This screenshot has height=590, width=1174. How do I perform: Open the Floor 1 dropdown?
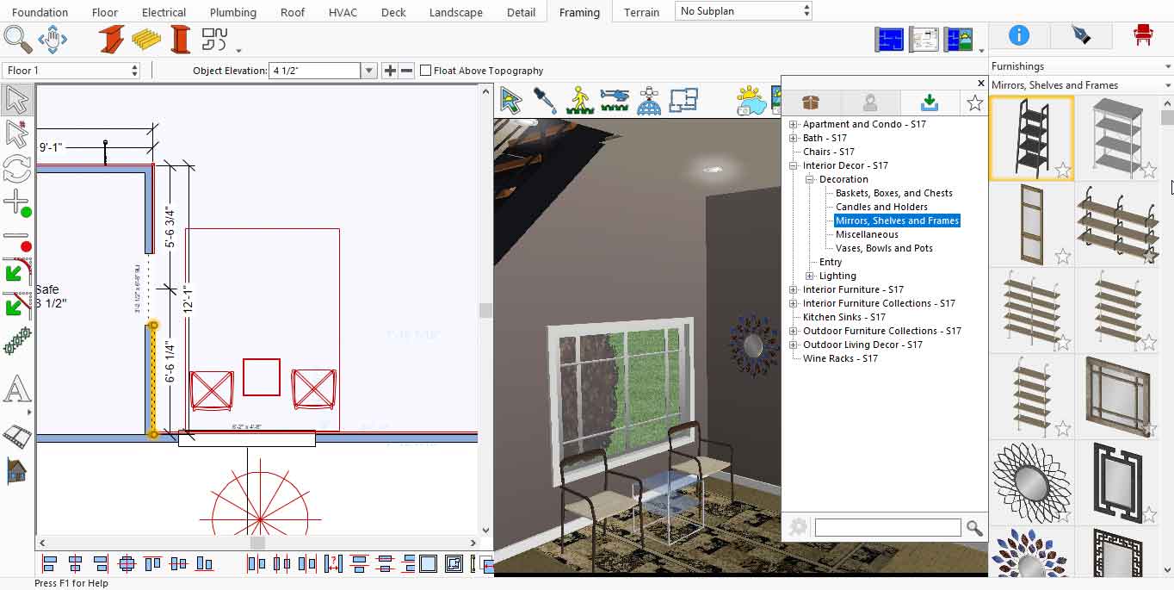tap(71, 71)
